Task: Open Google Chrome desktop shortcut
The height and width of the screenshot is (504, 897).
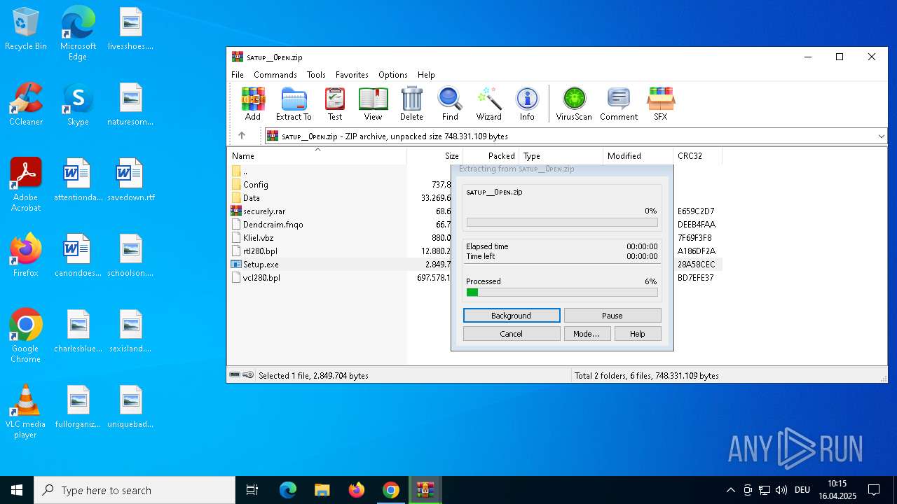Action: [x=26, y=336]
